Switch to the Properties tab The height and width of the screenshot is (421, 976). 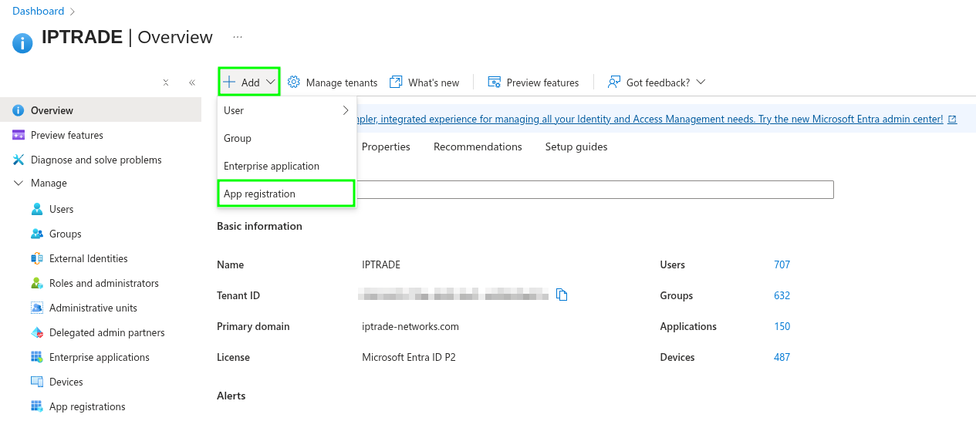tap(386, 147)
